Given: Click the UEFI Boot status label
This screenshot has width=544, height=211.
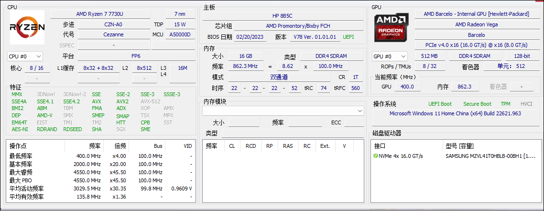Looking at the screenshot, I should (440, 104).
